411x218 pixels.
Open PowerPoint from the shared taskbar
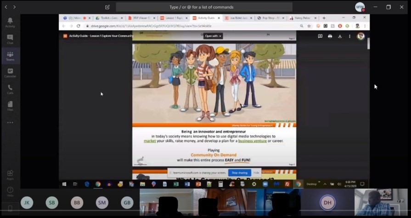pos(198,184)
